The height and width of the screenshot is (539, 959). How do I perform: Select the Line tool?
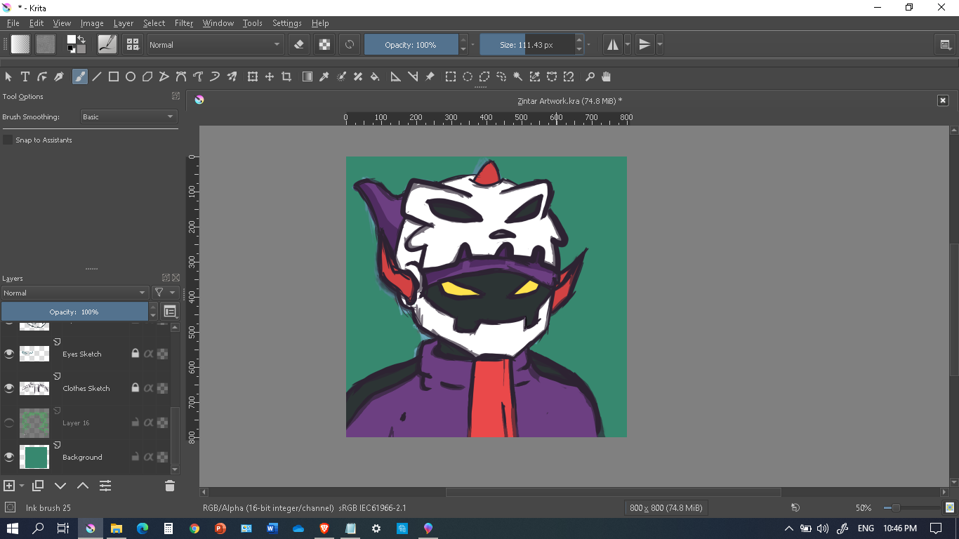tap(97, 76)
